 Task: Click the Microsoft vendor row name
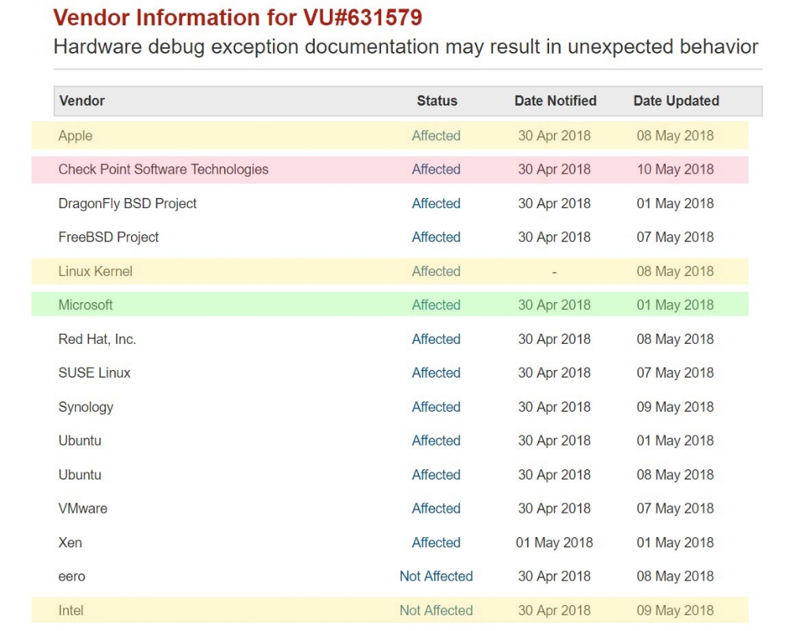[x=85, y=305]
